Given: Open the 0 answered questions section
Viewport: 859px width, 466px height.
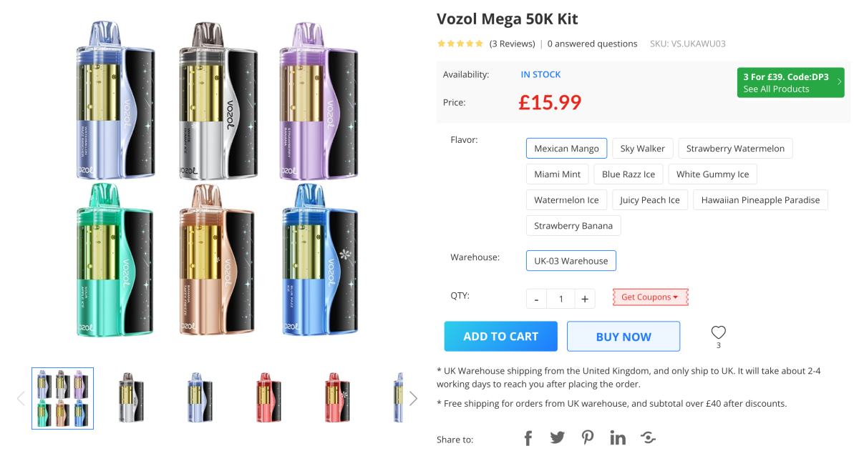Looking at the screenshot, I should [592, 43].
